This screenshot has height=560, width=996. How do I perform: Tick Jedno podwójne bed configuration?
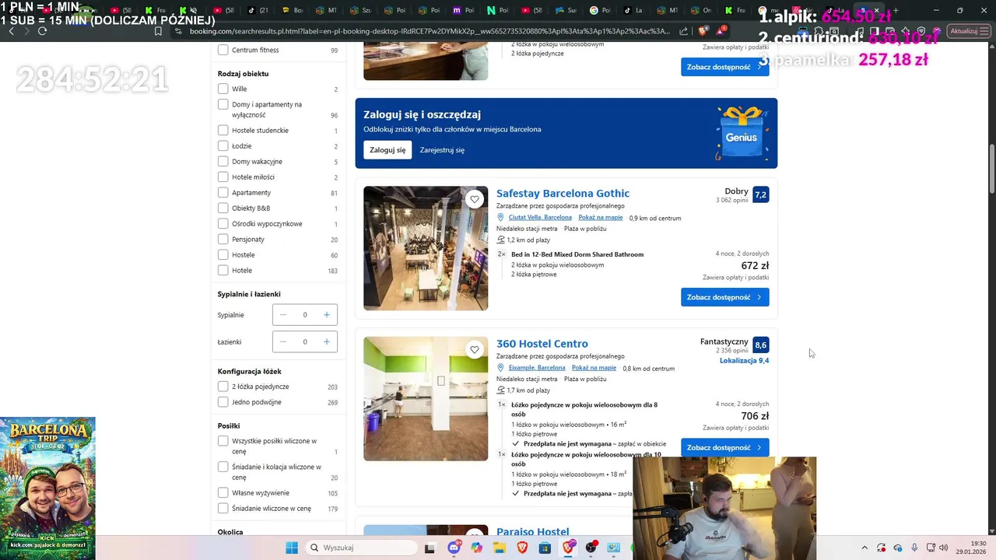(223, 402)
